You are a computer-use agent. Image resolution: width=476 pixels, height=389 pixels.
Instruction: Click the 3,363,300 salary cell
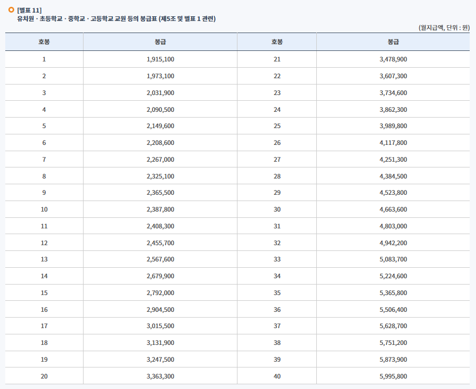[x=159, y=376]
